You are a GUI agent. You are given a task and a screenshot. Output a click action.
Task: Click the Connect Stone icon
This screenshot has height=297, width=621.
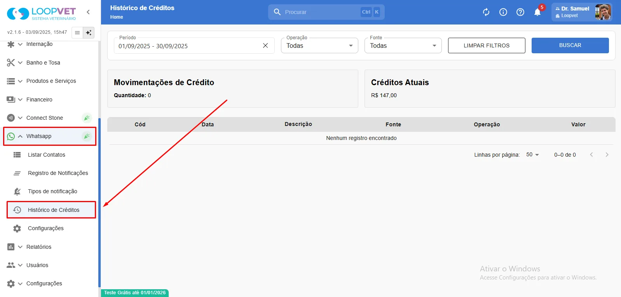click(11, 118)
